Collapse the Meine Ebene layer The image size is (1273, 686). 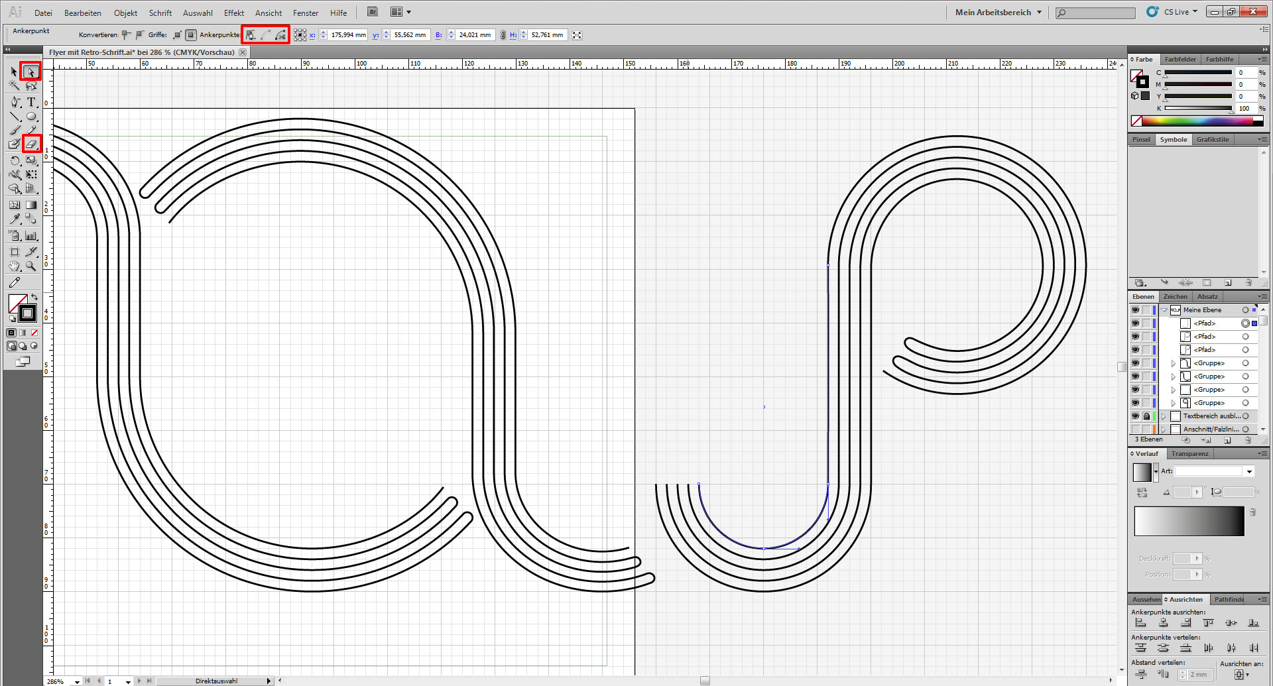coord(1164,310)
